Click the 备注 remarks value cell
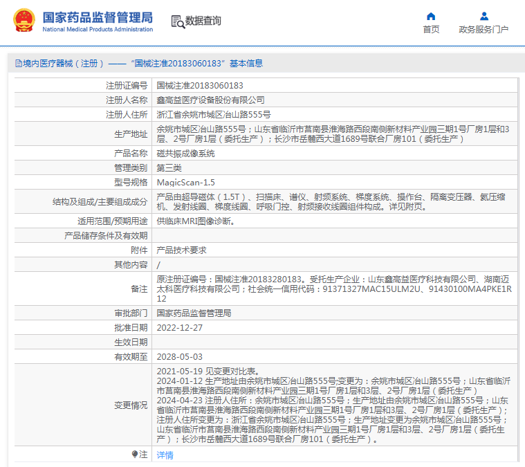This screenshot has height=467, width=525. (335, 289)
